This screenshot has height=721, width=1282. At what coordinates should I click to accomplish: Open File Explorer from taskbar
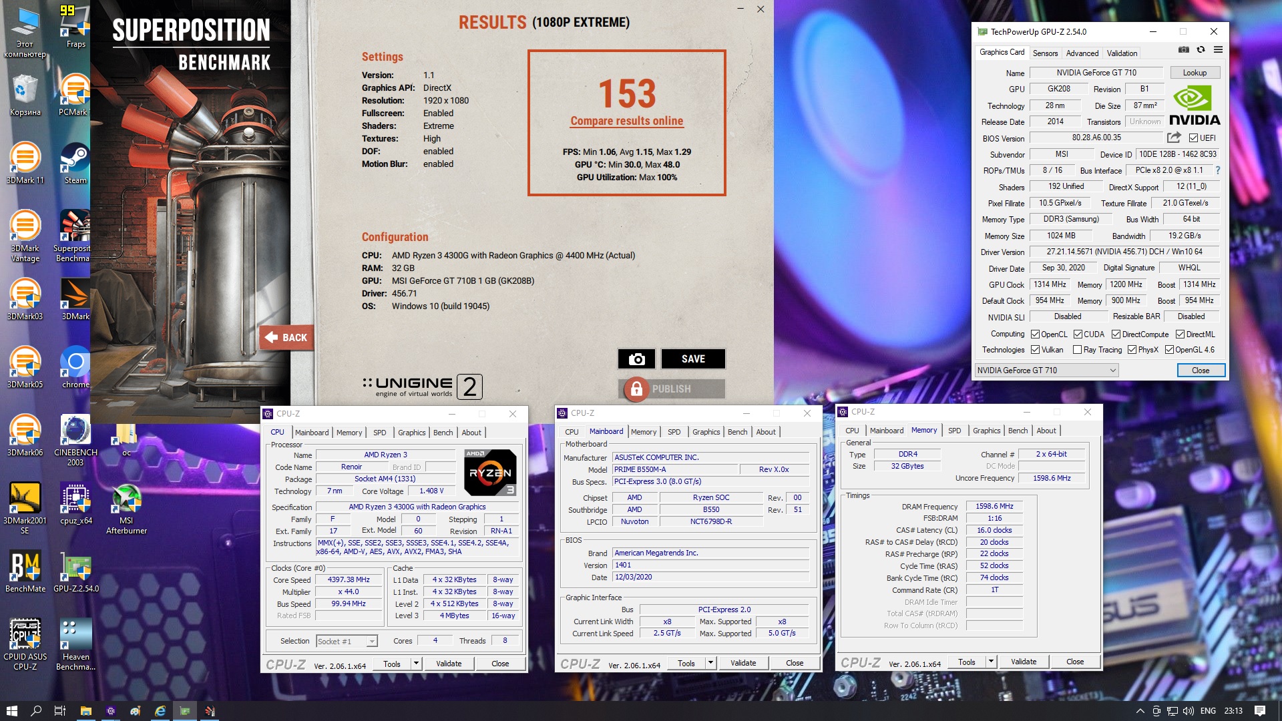[85, 711]
